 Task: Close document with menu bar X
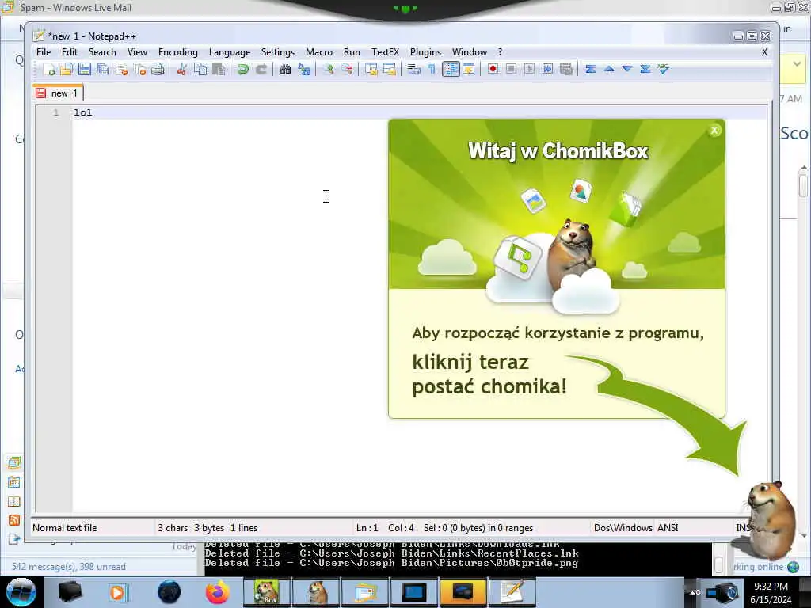tap(764, 52)
